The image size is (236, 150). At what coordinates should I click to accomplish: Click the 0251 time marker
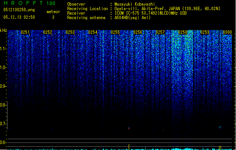pos(25,32)
